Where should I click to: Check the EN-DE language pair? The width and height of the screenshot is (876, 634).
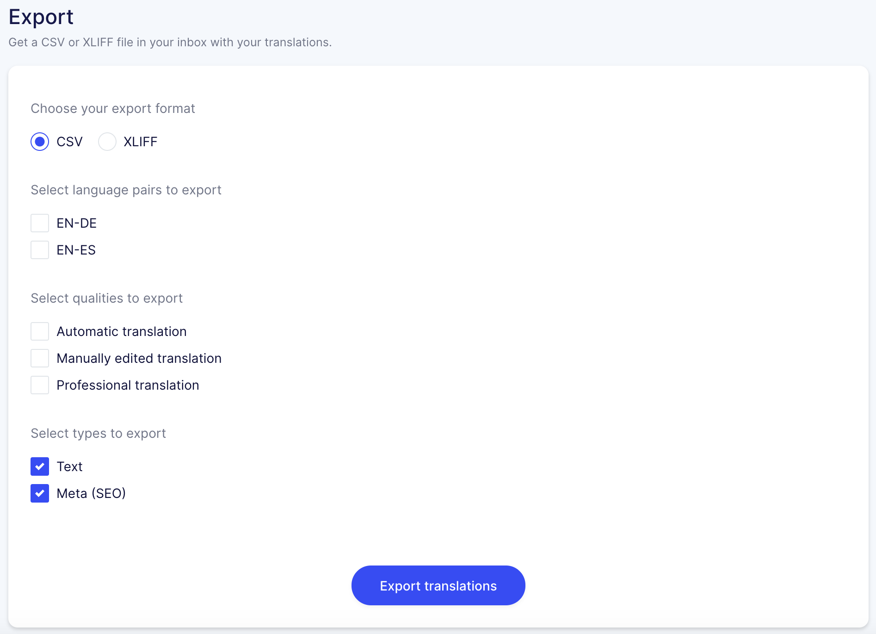40,223
